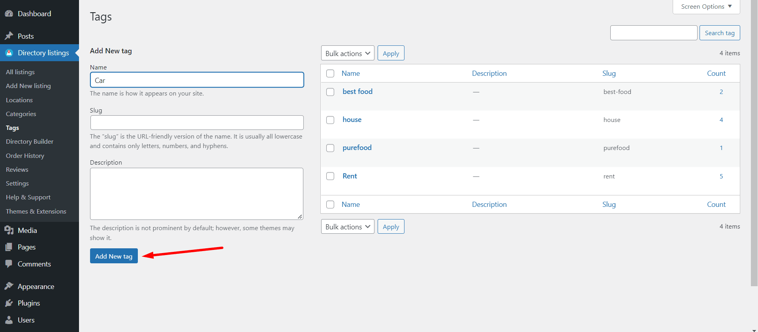Sort by Slug in table header
Image resolution: width=758 pixels, height=332 pixels.
click(x=609, y=73)
